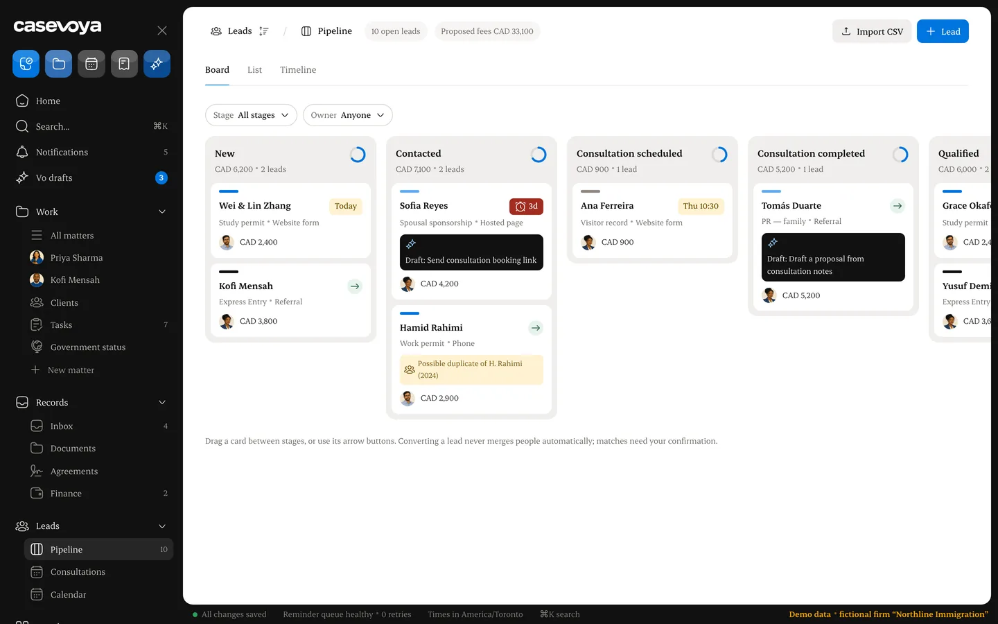The image size is (998, 624).
Task: Open the receipt quick tile in sidebar
Action: pos(124,64)
